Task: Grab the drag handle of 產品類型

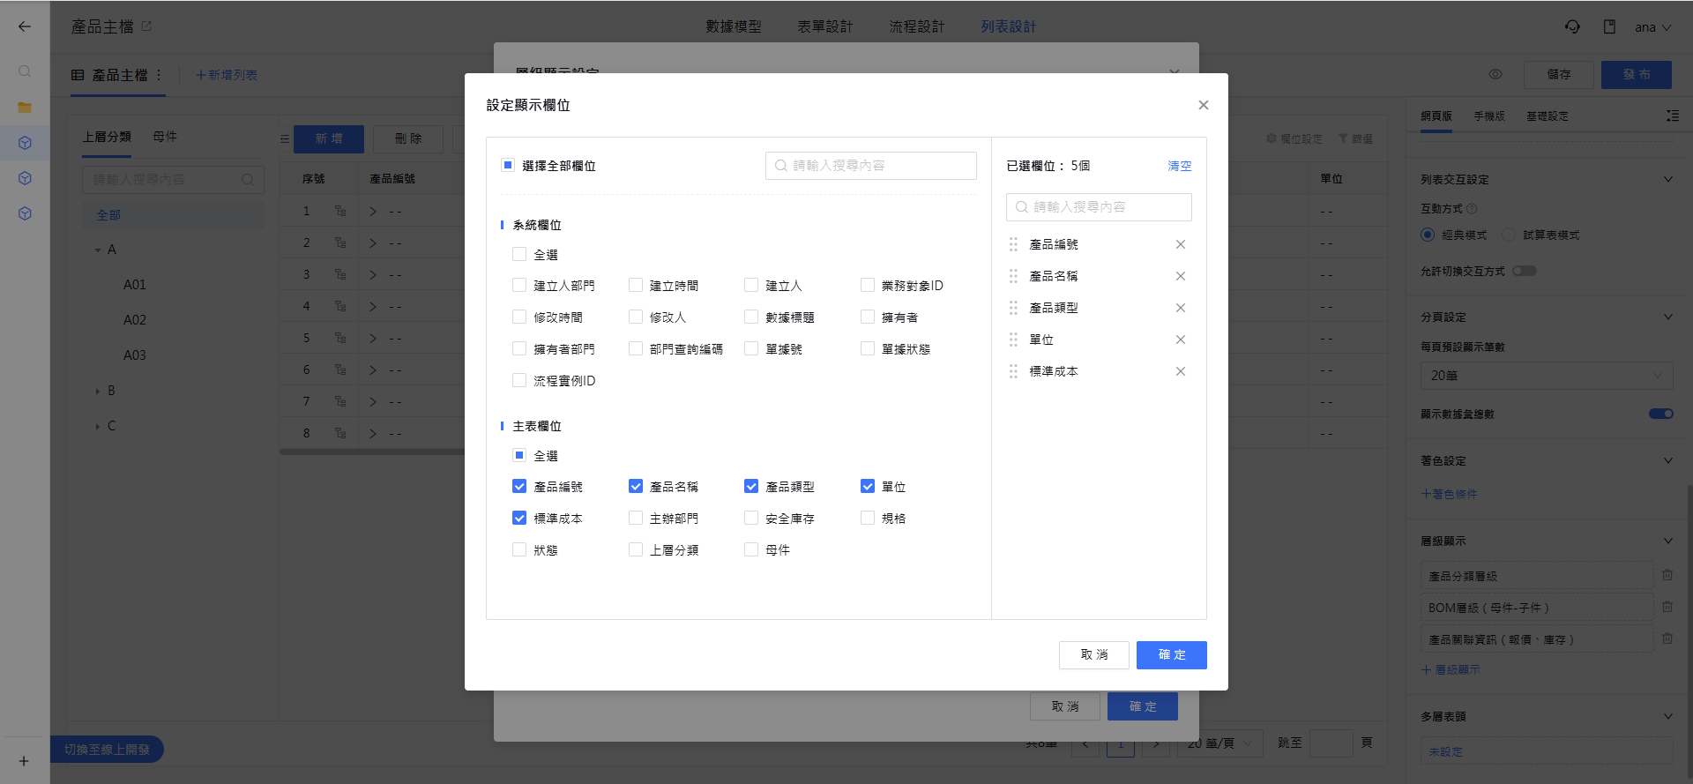Action: (x=1013, y=308)
